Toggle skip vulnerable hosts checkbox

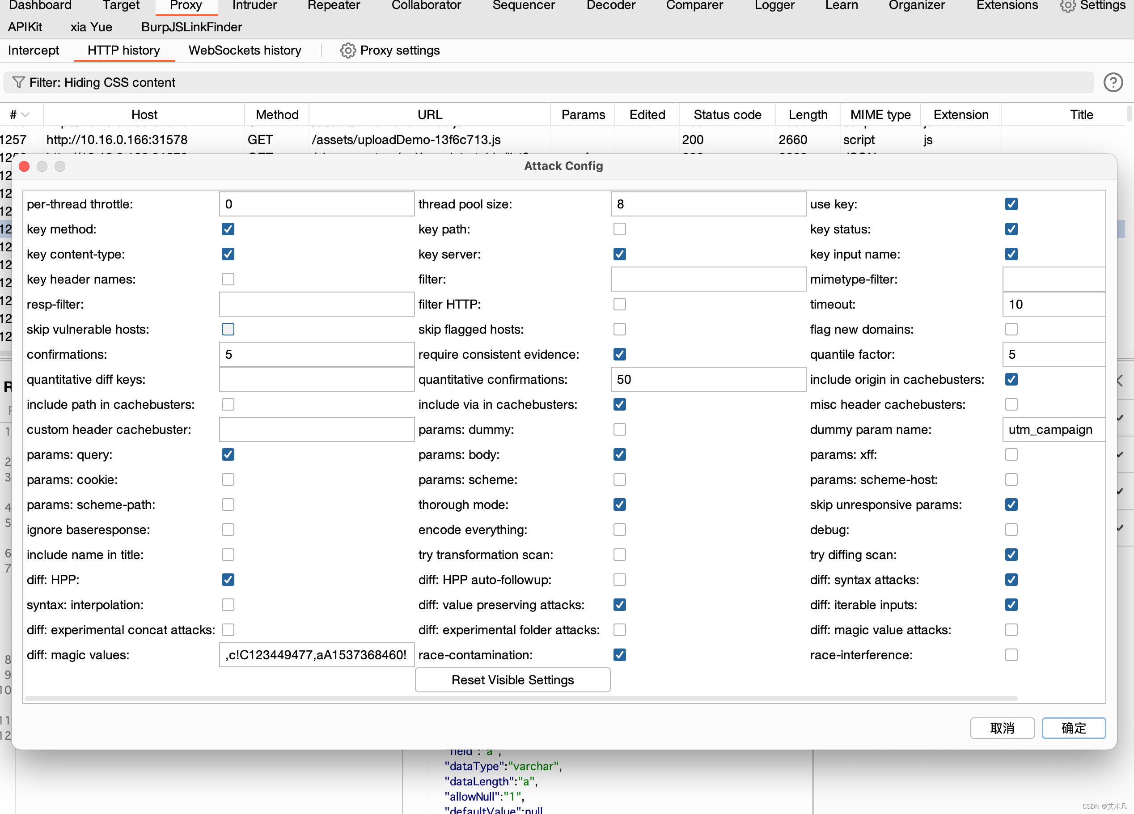pos(228,330)
